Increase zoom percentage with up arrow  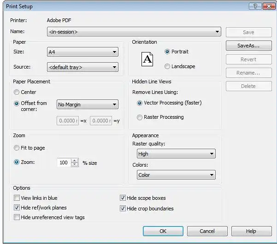point(75,161)
